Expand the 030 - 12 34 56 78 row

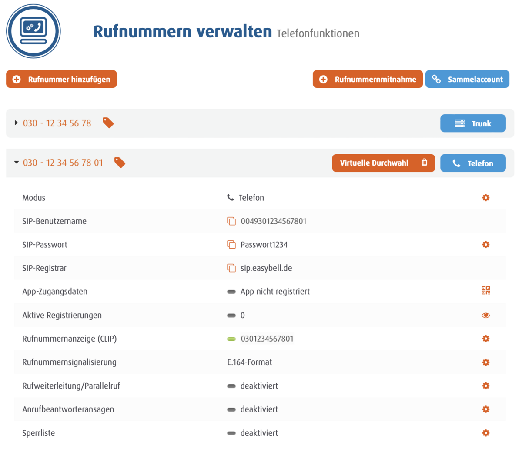click(16, 123)
